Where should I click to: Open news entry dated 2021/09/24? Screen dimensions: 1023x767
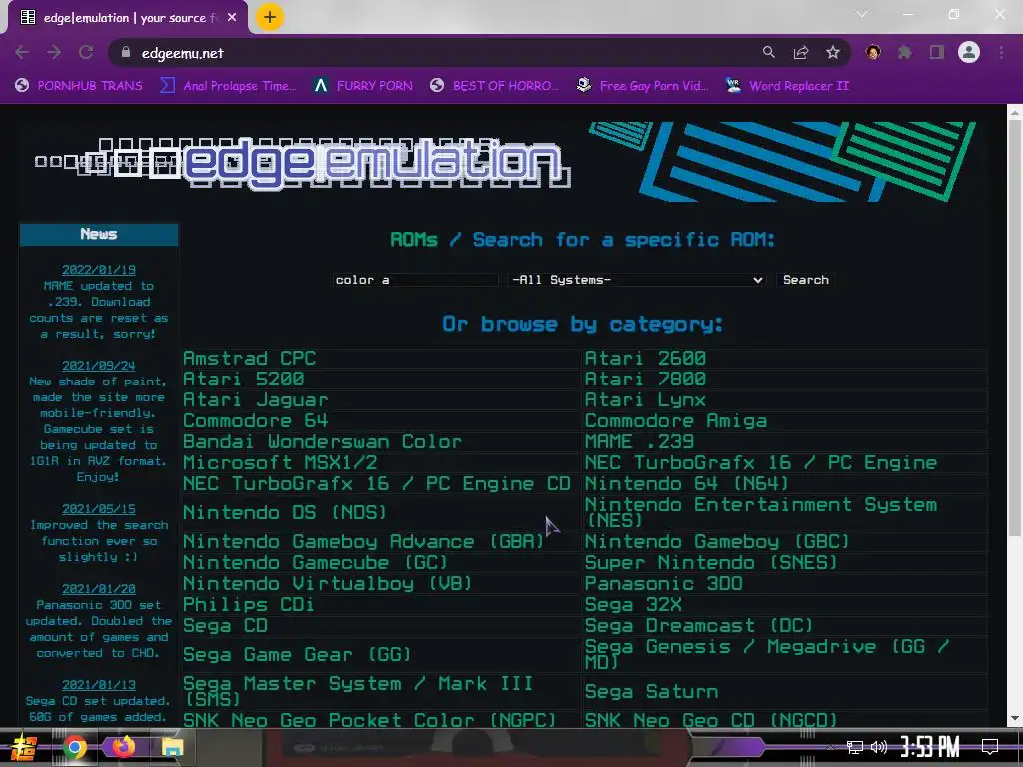point(99,366)
